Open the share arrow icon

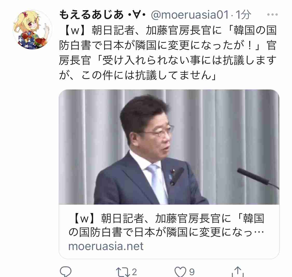pyautogui.click(x=237, y=272)
